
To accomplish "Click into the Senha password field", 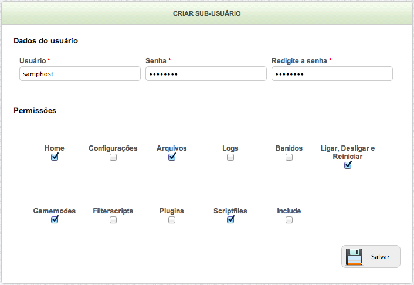I will coord(206,74).
